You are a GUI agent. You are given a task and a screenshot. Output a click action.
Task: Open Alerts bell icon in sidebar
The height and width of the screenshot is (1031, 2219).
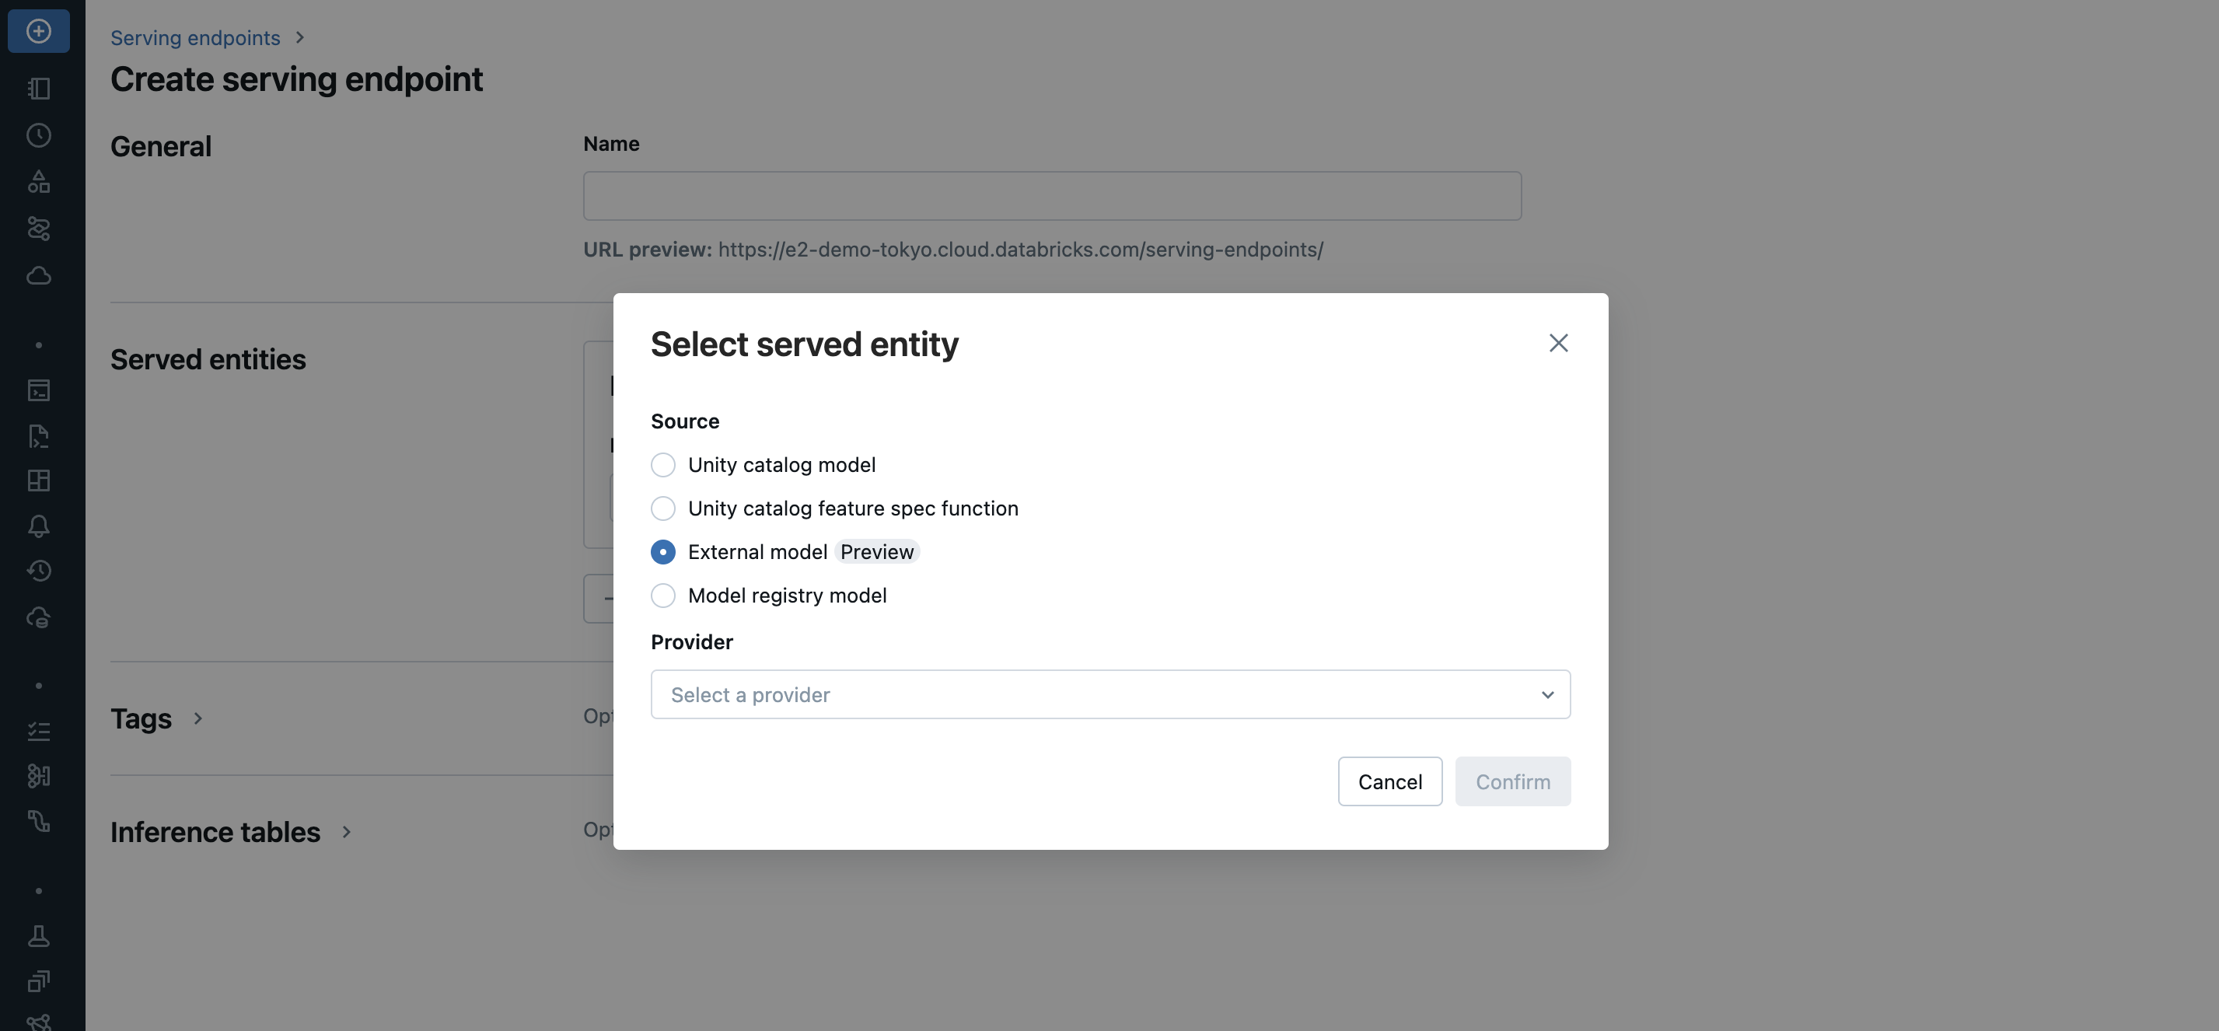[x=39, y=526]
